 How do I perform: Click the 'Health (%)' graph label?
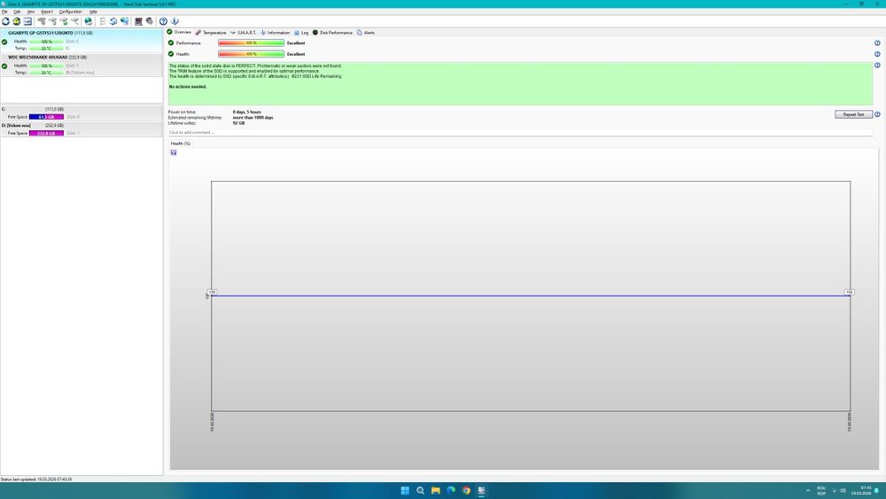[180, 144]
